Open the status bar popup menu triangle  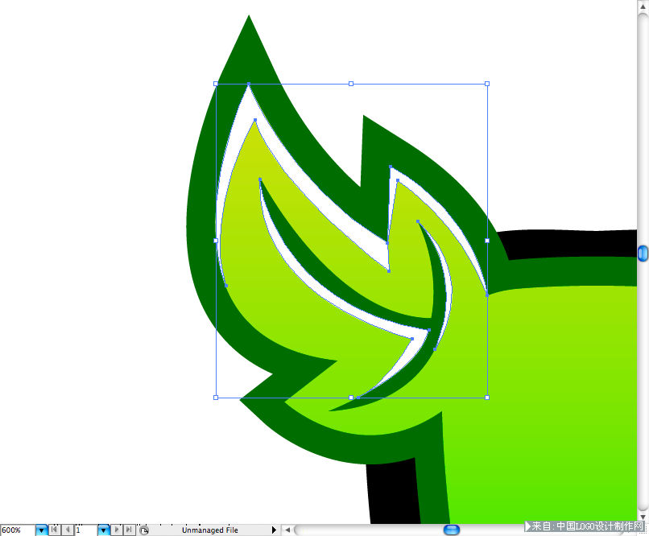point(274,530)
